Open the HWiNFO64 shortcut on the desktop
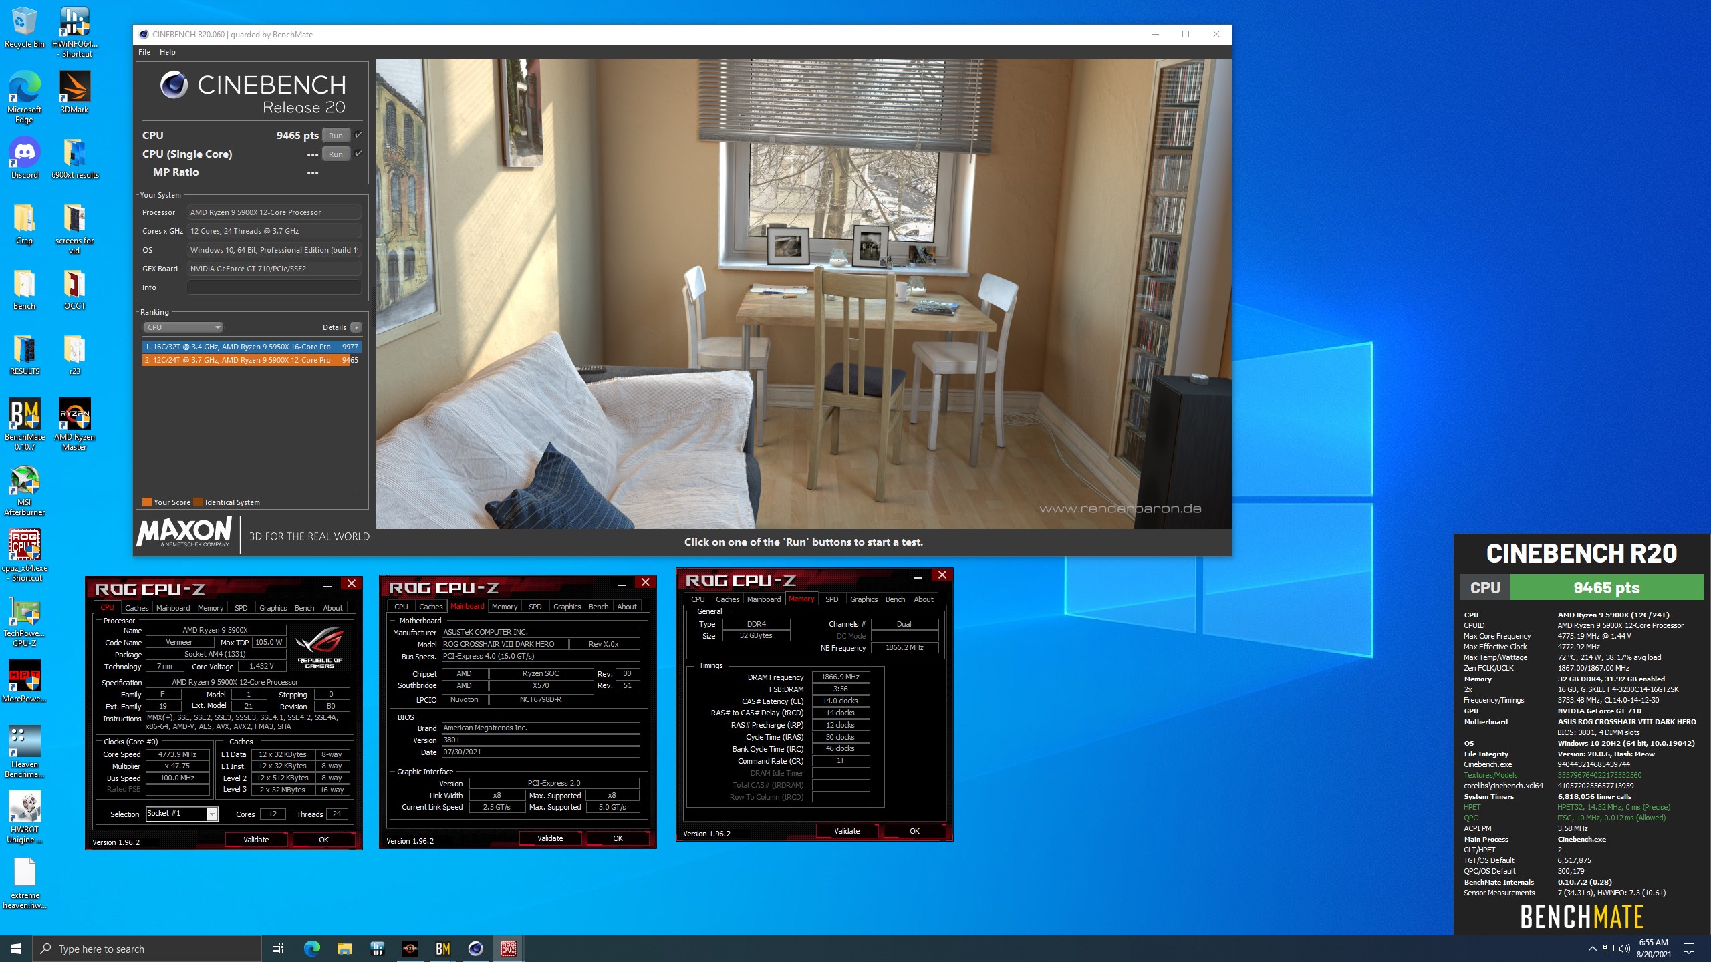Image resolution: width=1711 pixels, height=962 pixels. (x=74, y=31)
